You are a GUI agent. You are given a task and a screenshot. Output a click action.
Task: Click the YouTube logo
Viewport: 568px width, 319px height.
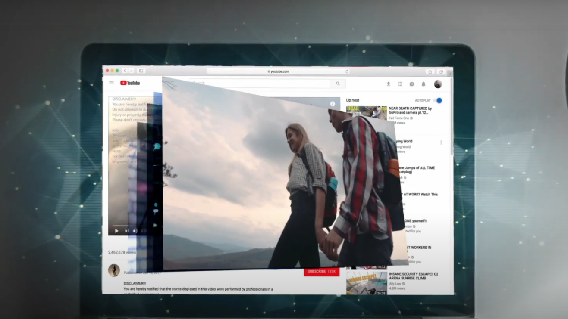point(130,83)
